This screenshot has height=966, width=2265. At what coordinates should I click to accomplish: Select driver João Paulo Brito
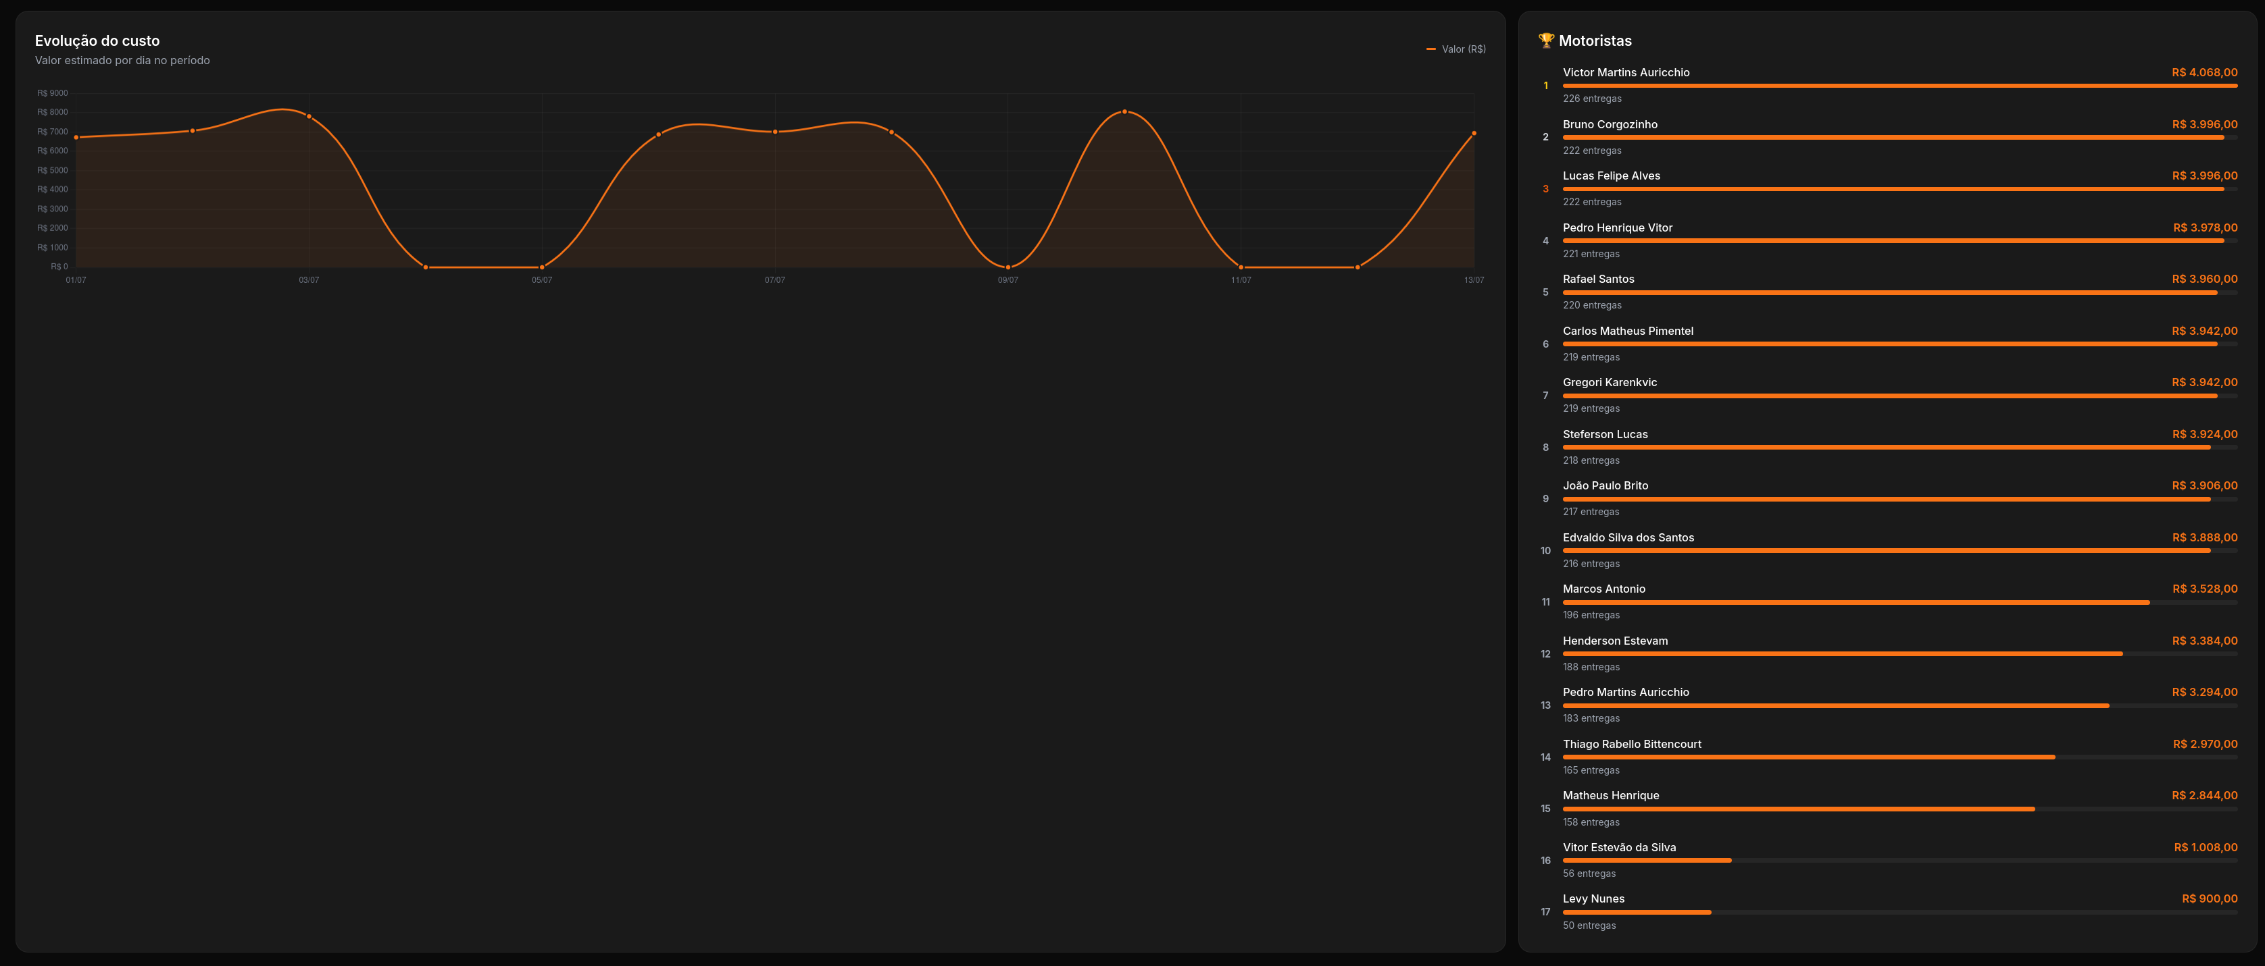point(1605,485)
